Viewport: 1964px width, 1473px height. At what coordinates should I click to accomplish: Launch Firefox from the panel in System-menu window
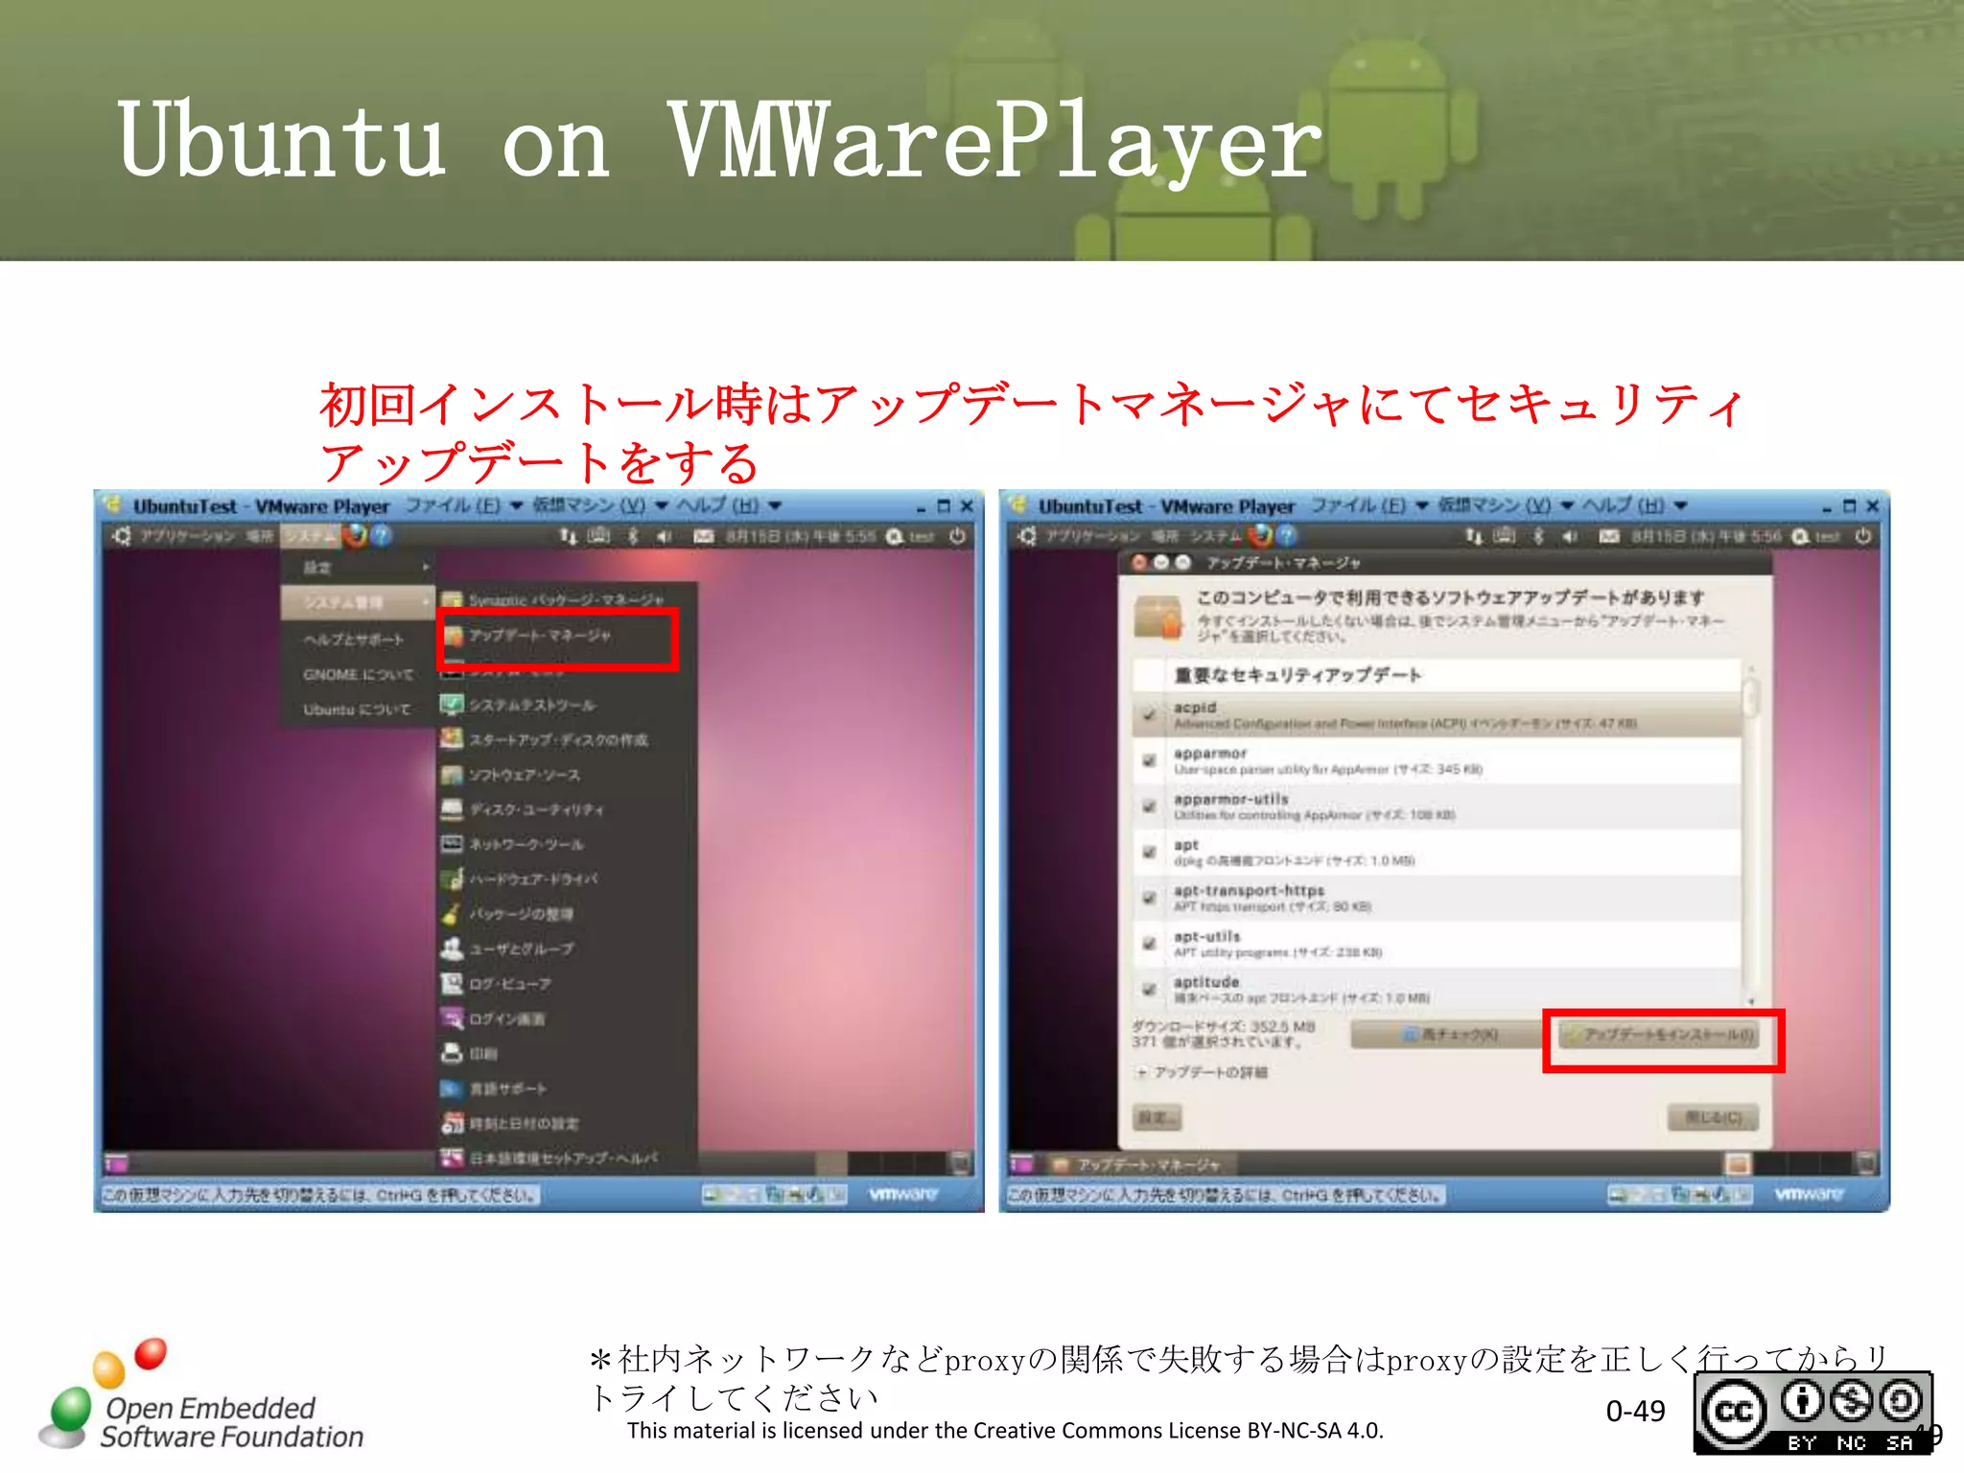[x=356, y=535]
